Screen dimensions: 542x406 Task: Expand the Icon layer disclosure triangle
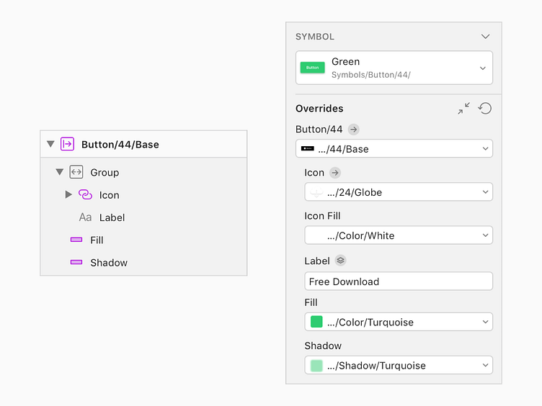[x=68, y=194]
